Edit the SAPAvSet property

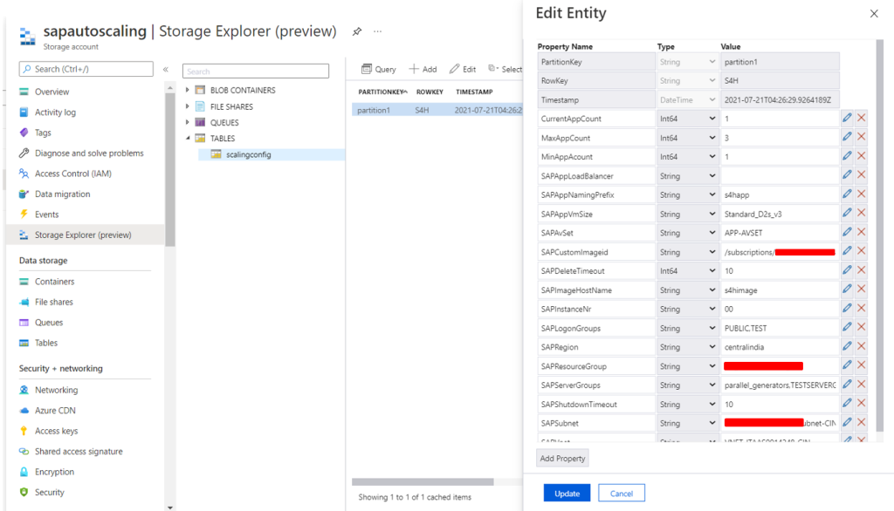(x=847, y=233)
